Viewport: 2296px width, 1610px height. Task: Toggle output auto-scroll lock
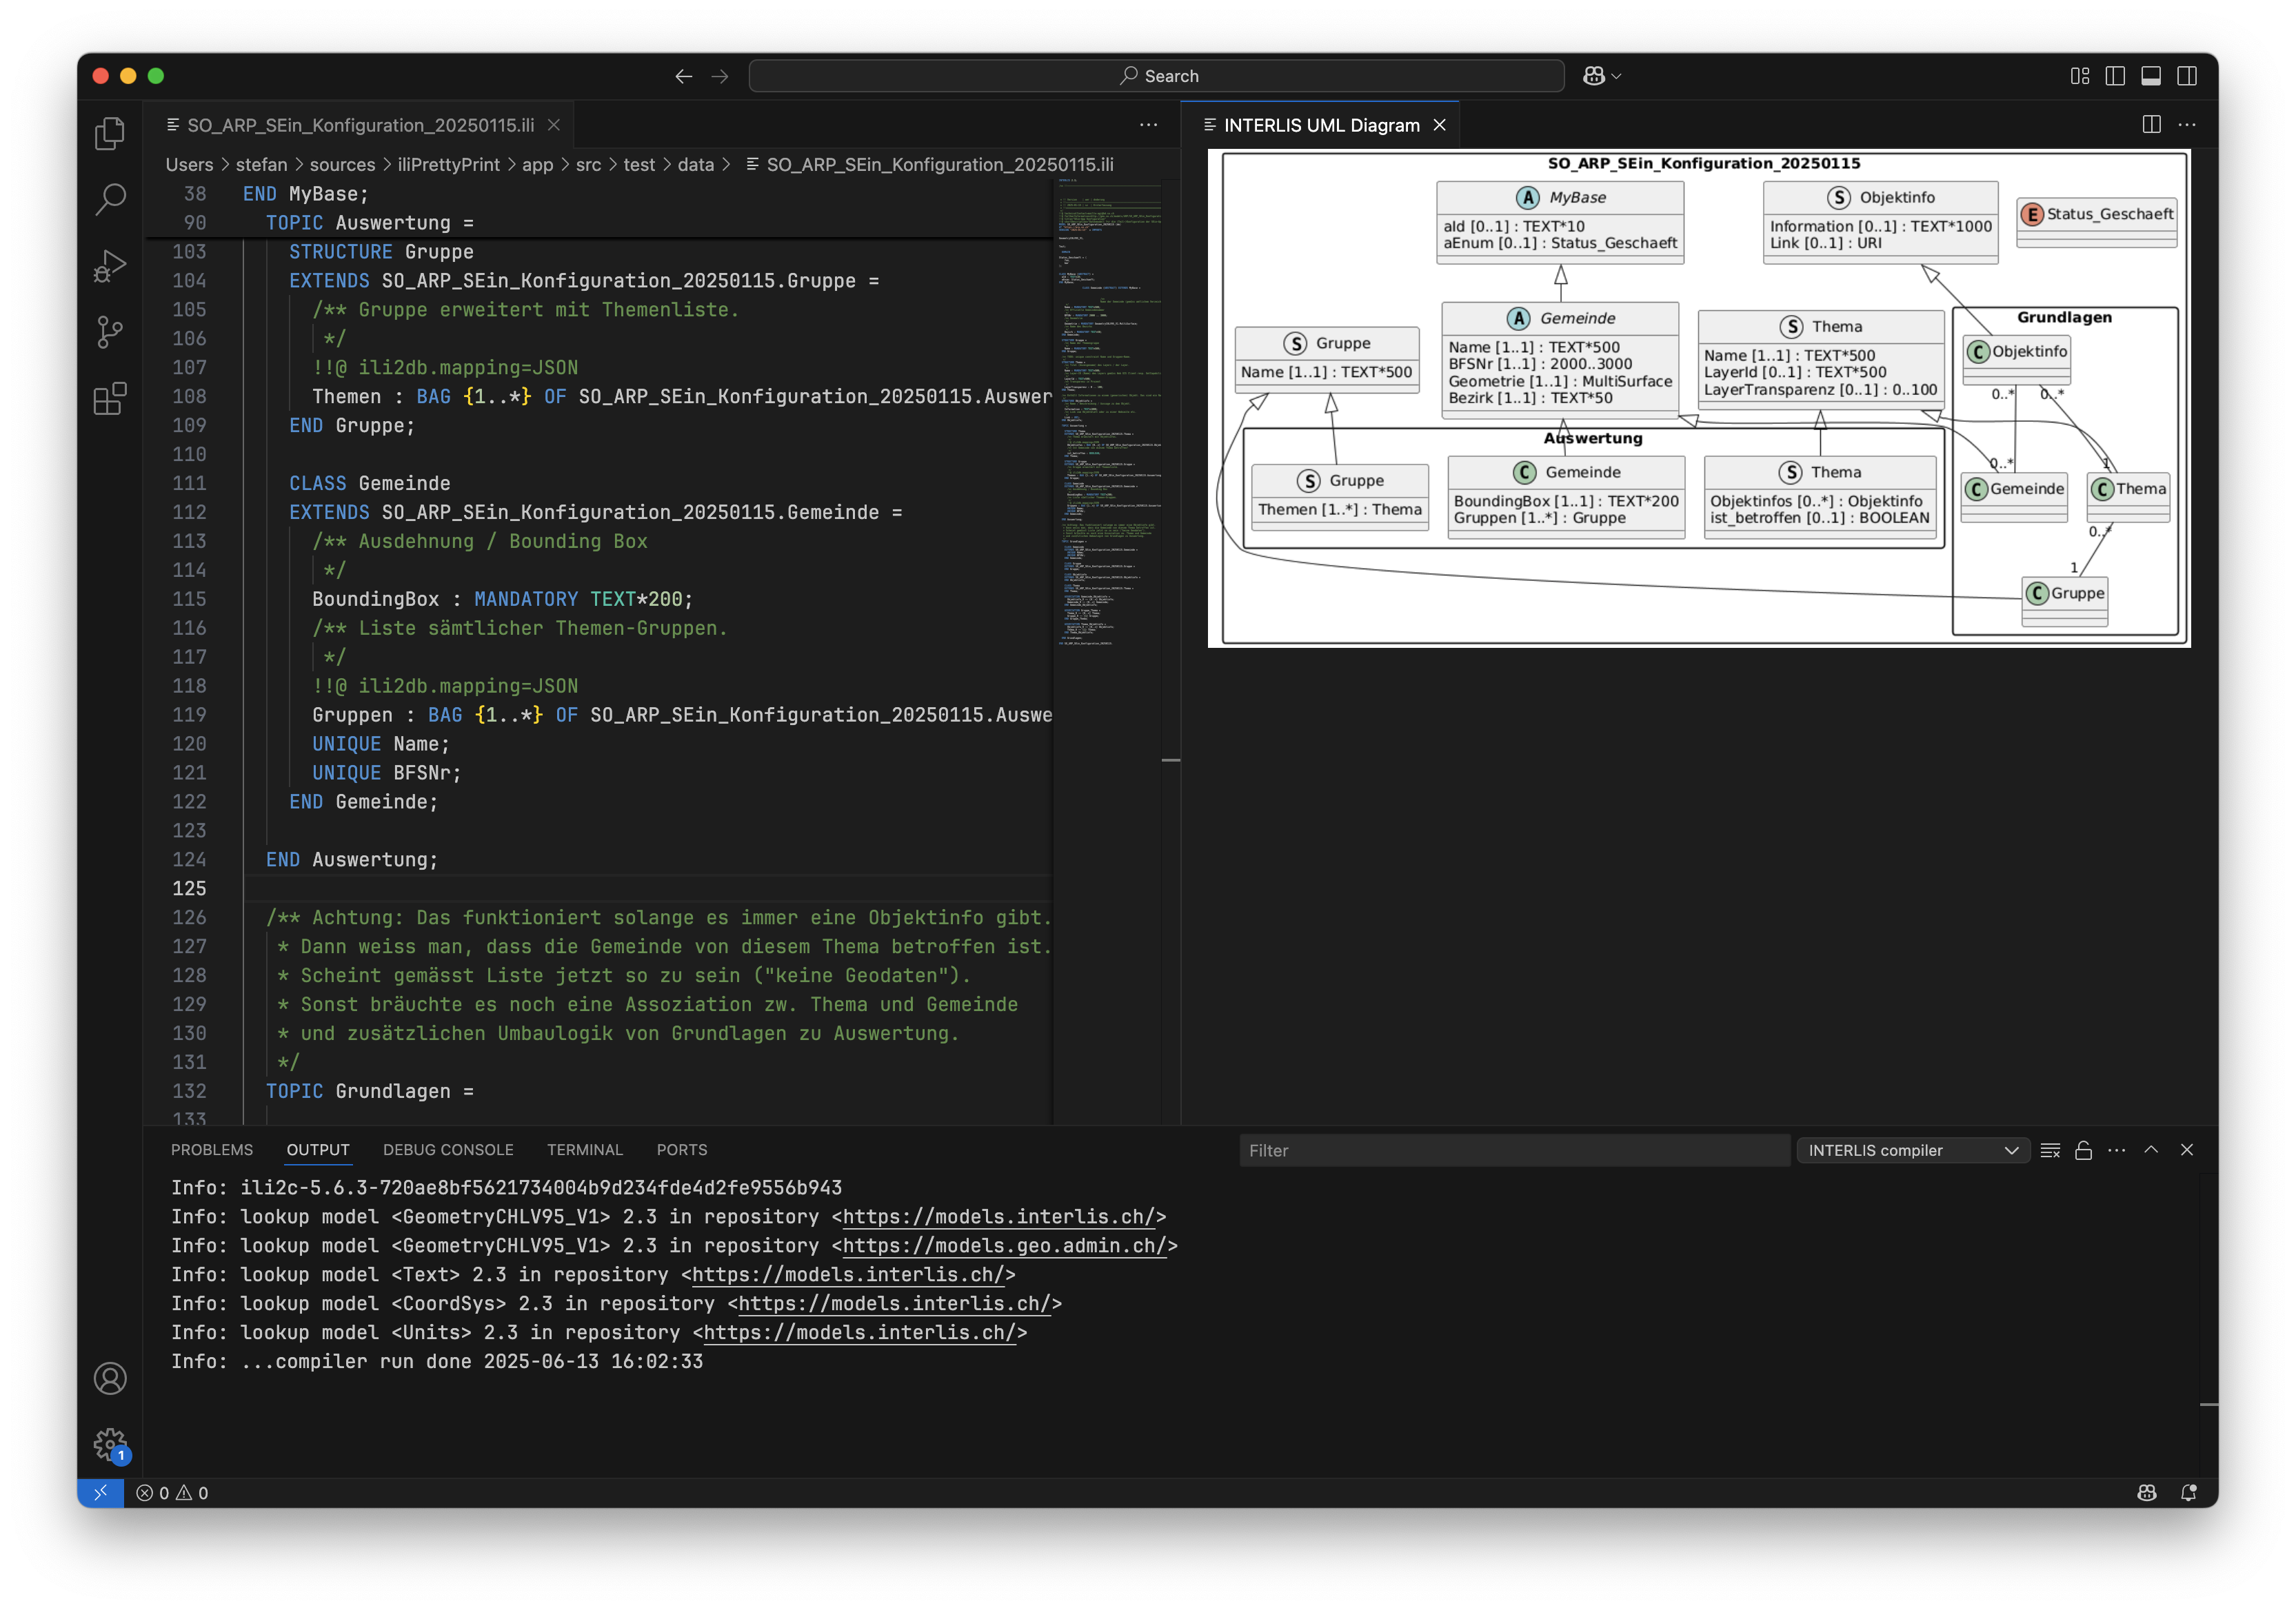click(x=2083, y=1150)
